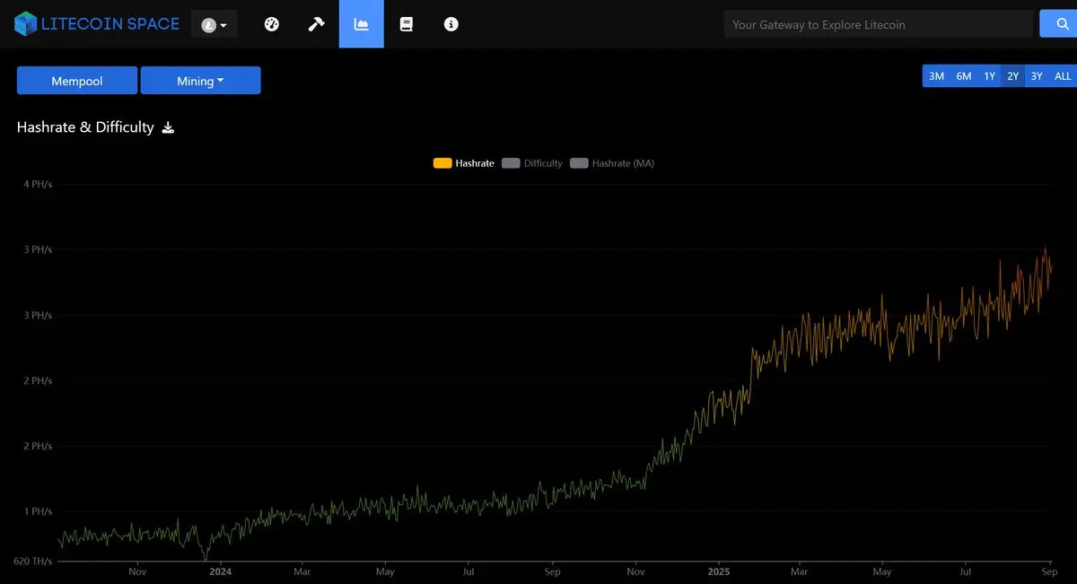Click the 'Sep' label at chart end
Screen dimensions: 1077x584
1049,571
